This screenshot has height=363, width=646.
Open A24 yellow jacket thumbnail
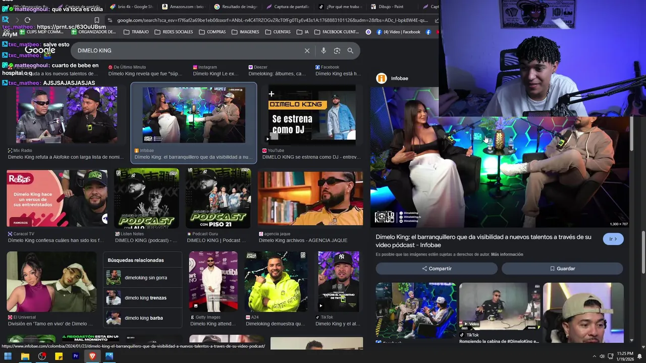[276, 281]
